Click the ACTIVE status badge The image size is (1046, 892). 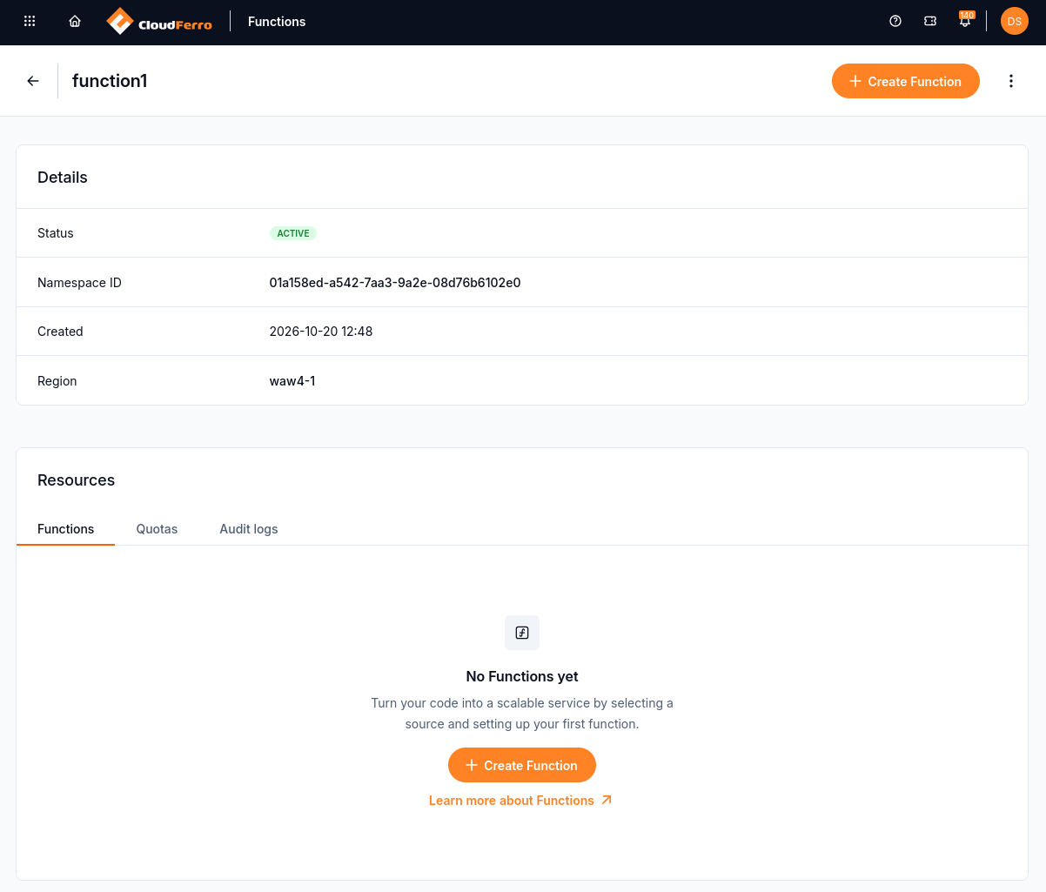pyautogui.click(x=293, y=233)
